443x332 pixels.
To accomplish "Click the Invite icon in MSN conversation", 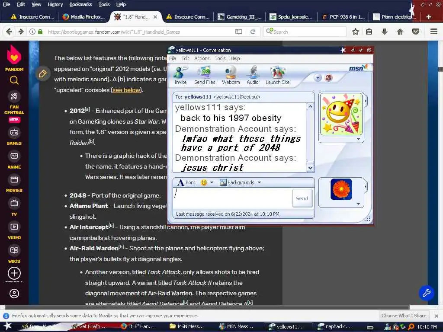I will pos(180,75).
